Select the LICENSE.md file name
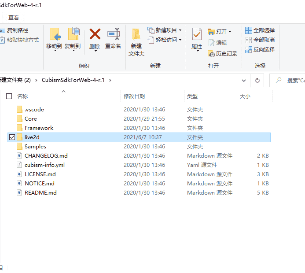This screenshot has height=273, width=305. [40, 174]
